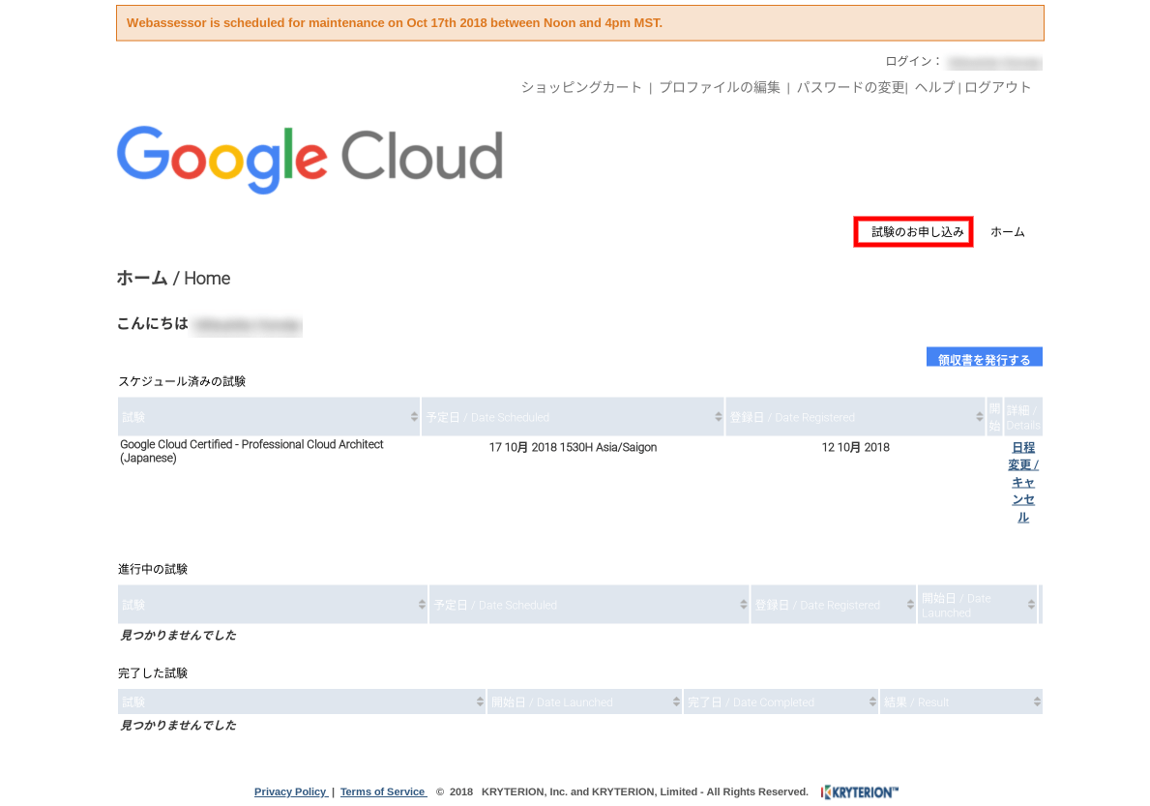Sort completed exams by 開始日 Date Launched arrow

pos(675,702)
